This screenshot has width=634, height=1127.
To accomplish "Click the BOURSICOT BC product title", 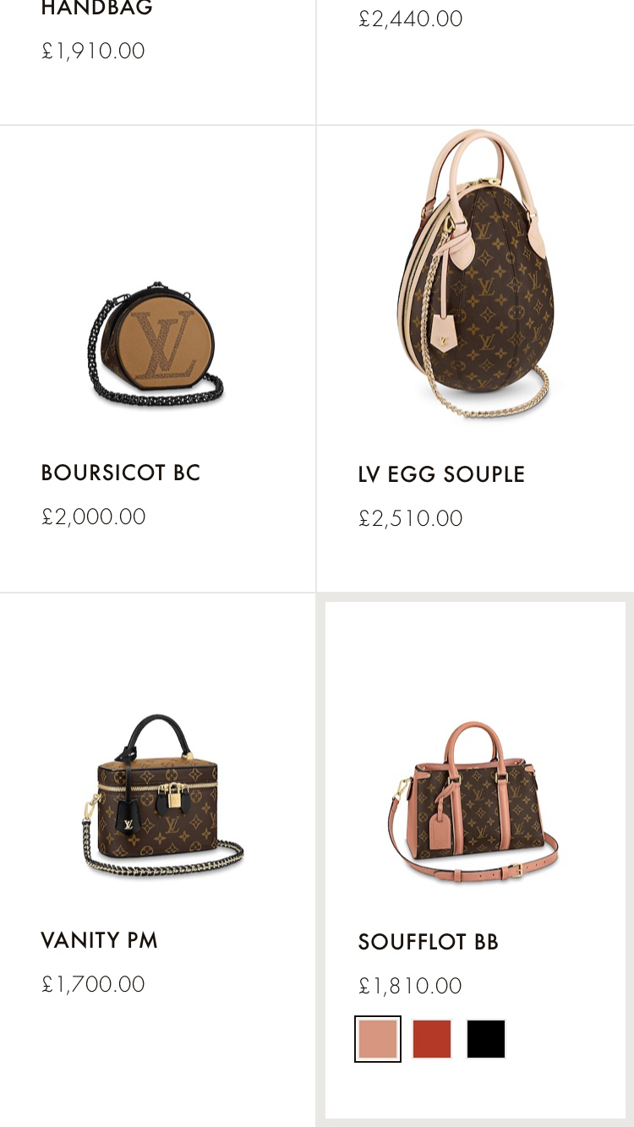I will tap(121, 473).
